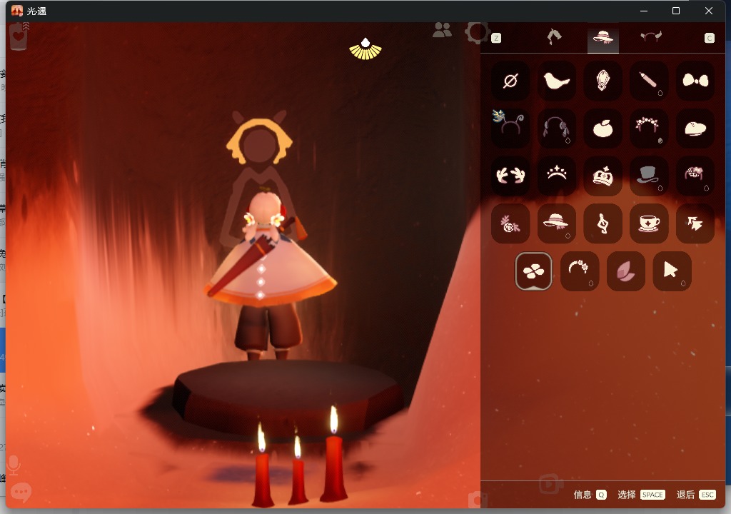Select the flower crown accessory
731x514 pixels.
click(x=649, y=128)
